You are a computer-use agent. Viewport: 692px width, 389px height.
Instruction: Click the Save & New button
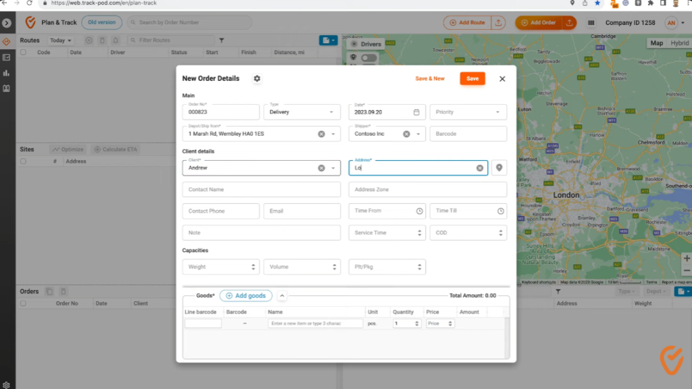[430, 78]
